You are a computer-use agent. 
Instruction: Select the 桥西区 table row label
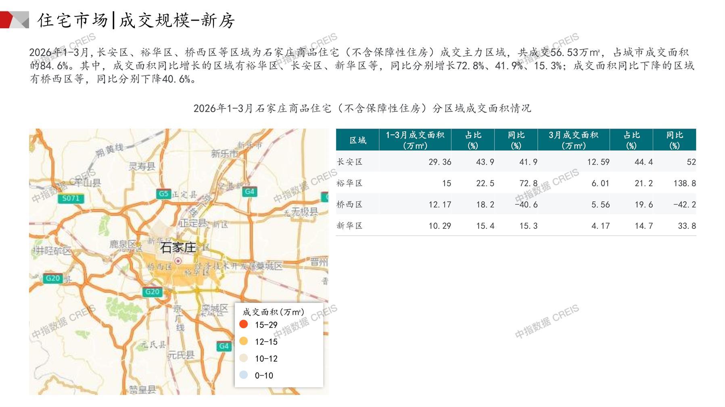[350, 205]
